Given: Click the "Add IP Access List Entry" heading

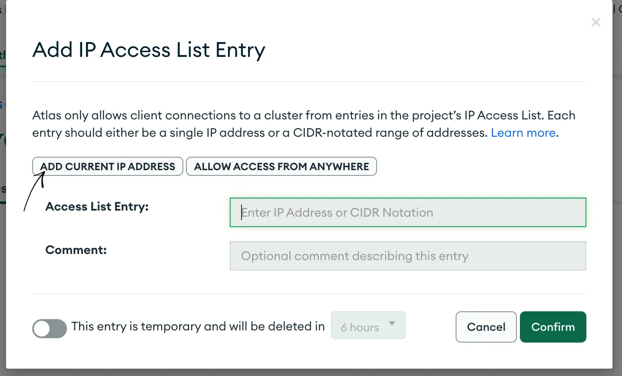Looking at the screenshot, I should click(149, 50).
